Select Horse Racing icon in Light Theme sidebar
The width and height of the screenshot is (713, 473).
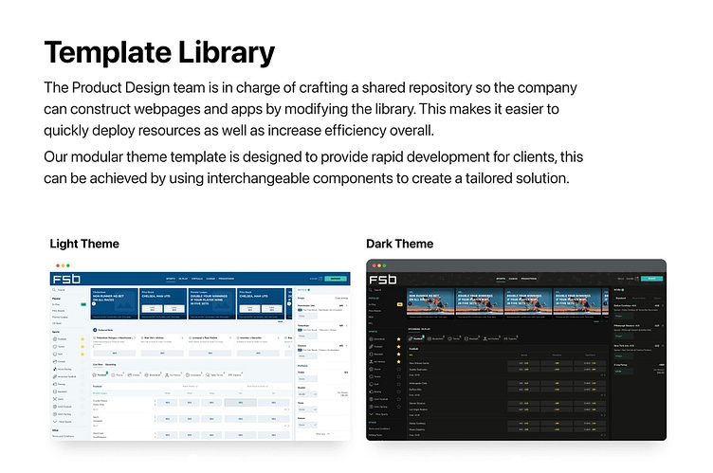click(55, 369)
